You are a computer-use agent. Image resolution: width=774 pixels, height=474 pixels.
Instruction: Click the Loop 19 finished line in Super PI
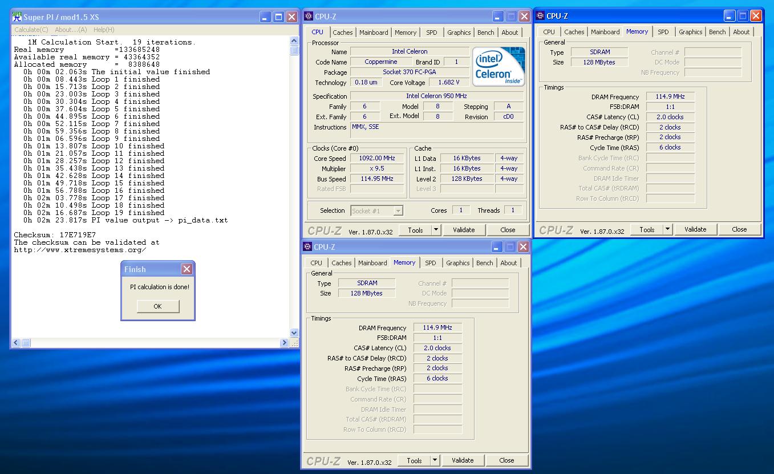(x=94, y=213)
